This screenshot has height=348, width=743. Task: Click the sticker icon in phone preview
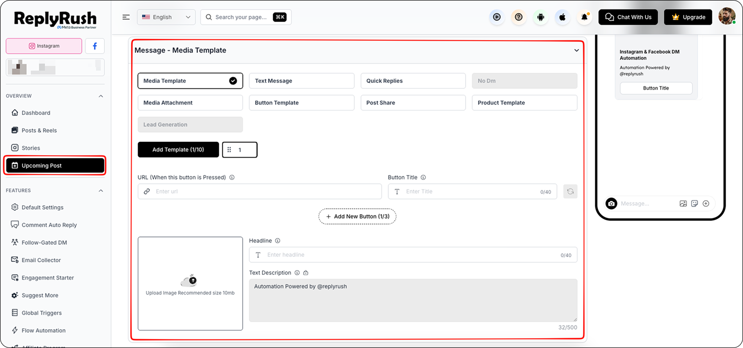694,203
